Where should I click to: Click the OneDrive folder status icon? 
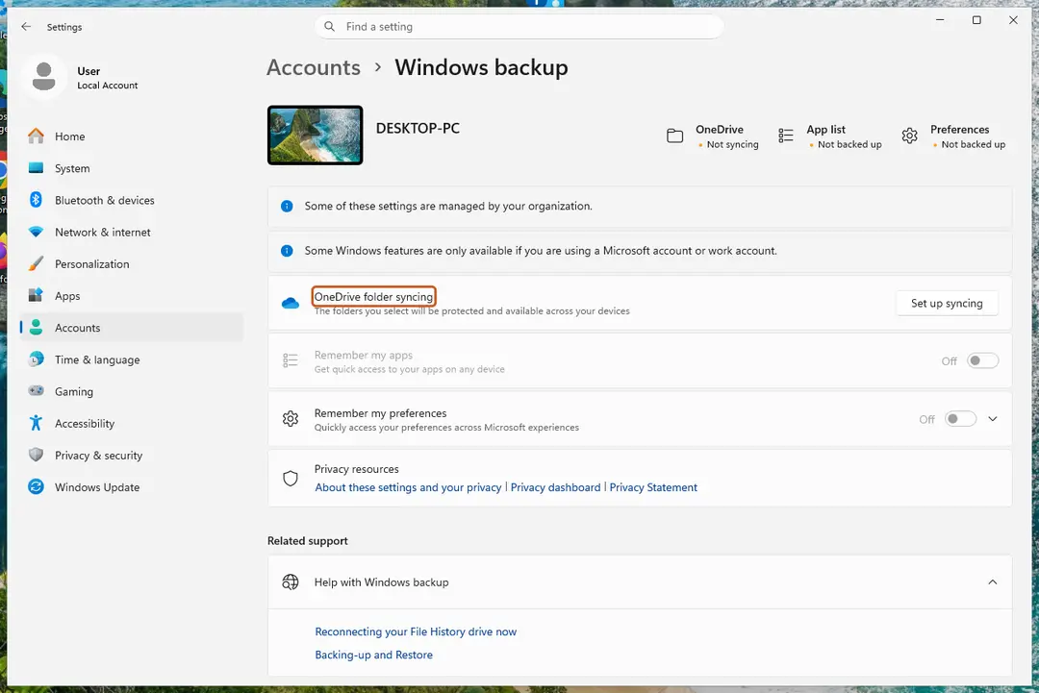pyautogui.click(x=674, y=136)
